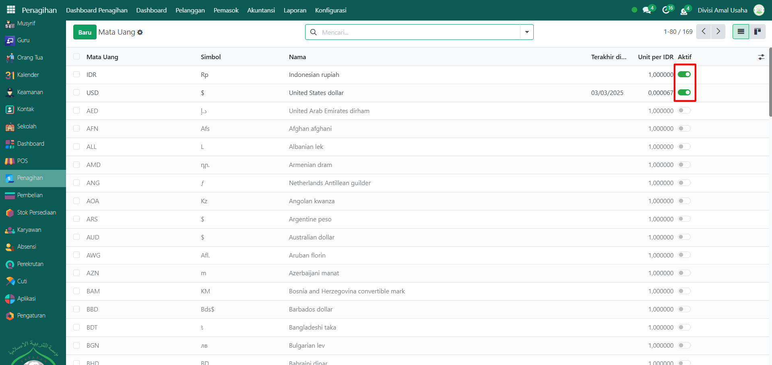Viewport: 772px width, 365px height.
Task: Open the Akuntansi menu
Action: (x=261, y=10)
